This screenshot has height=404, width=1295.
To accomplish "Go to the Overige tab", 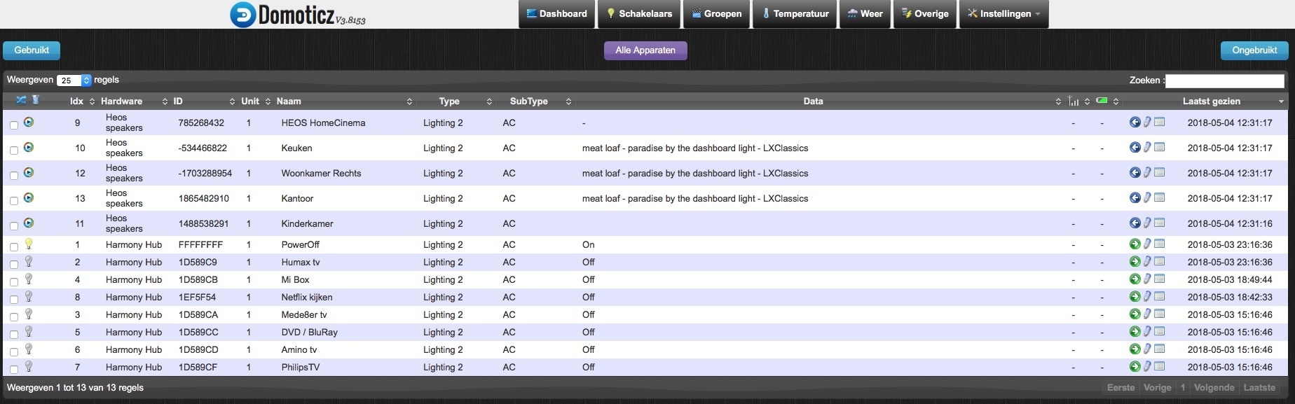I will (x=925, y=14).
